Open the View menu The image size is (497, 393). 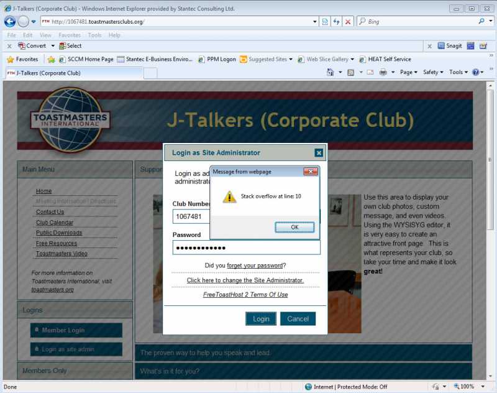coord(45,35)
